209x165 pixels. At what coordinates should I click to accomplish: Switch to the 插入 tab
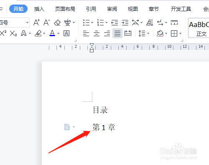[39, 9]
